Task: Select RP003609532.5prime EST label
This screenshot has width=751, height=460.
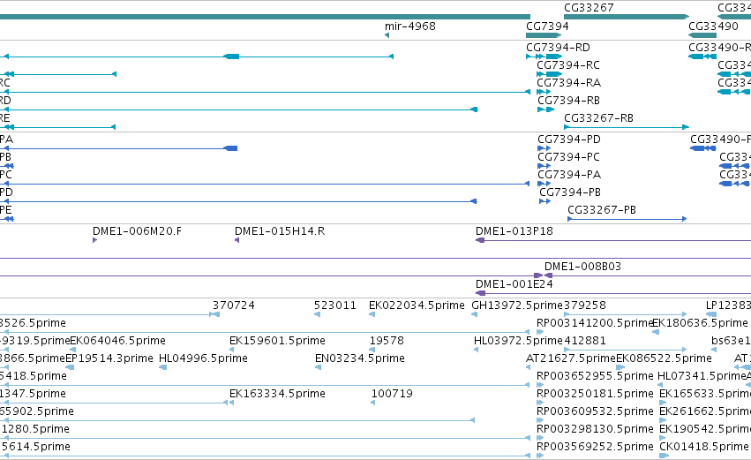Action: tap(595, 412)
